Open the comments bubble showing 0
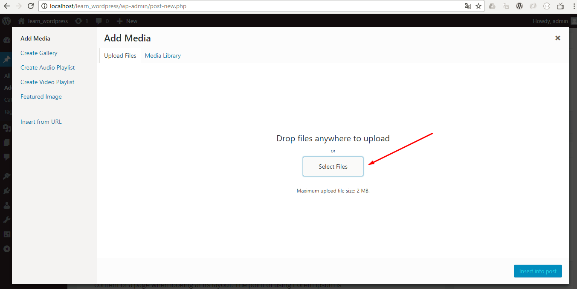Image resolution: width=577 pixels, height=289 pixels. (x=102, y=21)
